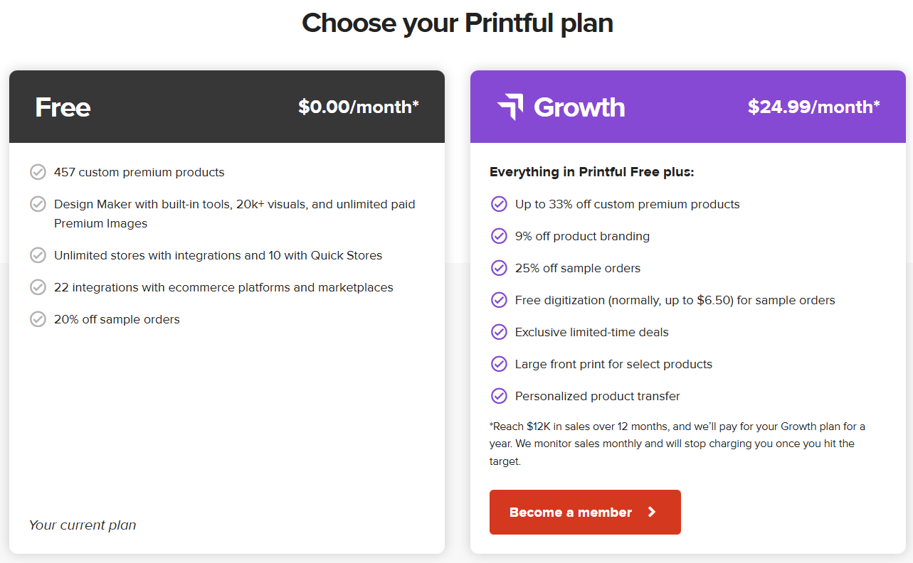The height and width of the screenshot is (563, 913).
Task: Toggle the checkmark beside 22 integrations feature
Action: 38,287
